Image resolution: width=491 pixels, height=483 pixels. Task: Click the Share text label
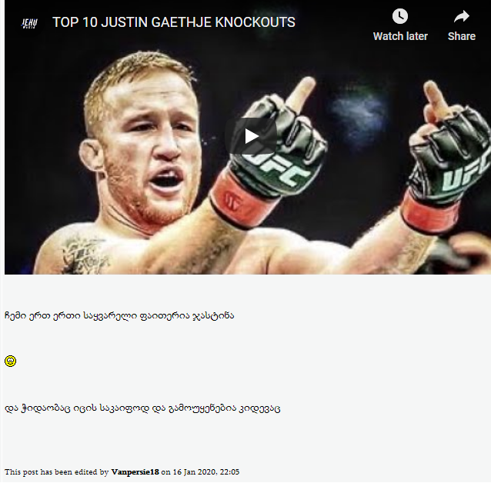click(462, 36)
